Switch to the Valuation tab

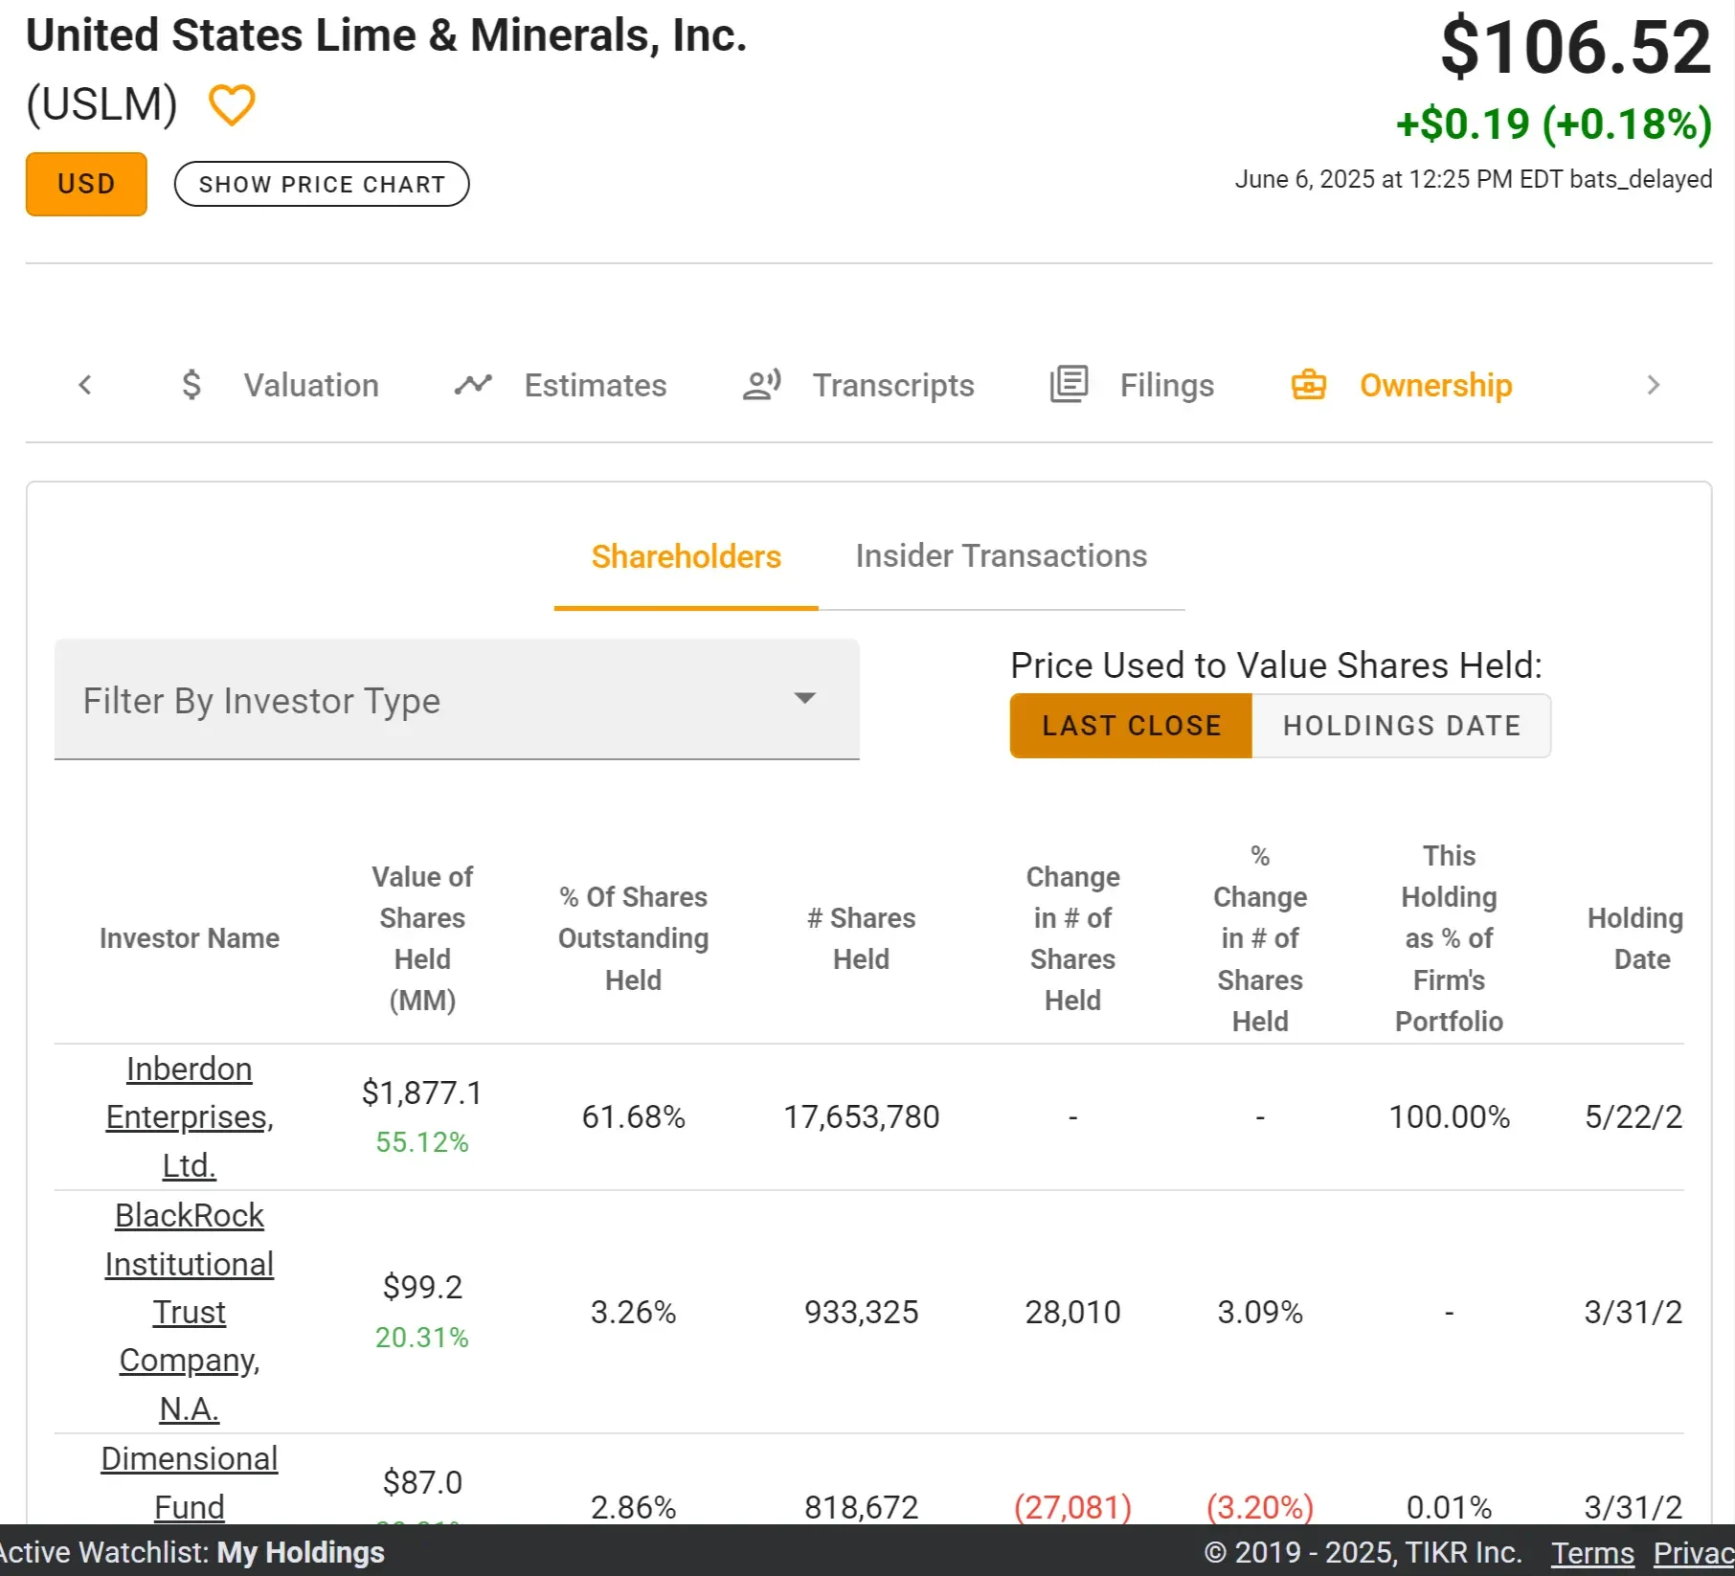(311, 385)
